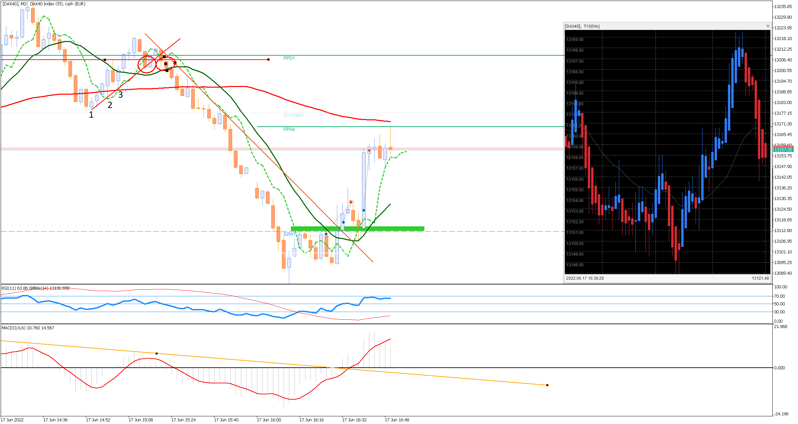The height and width of the screenshot is (424, 798).
Task: Click the left anchor point of the red horizontal line
Action: point(105,60)
